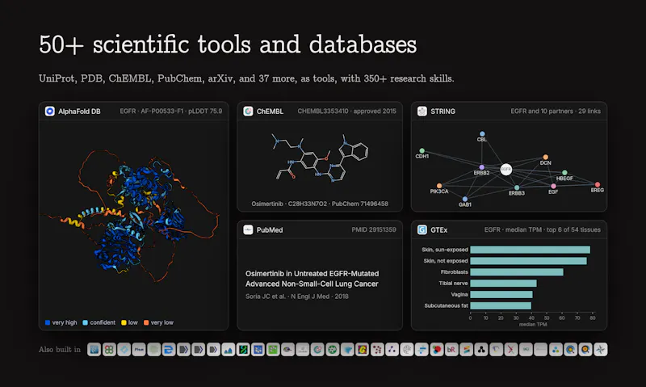Open the red X arXiv icon
This screenshot has height=387, width=646.
point(511,350)
